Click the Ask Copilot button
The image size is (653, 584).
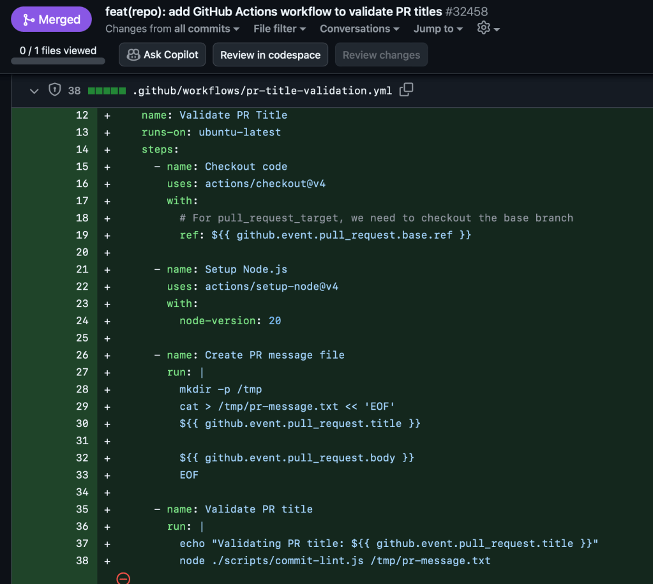(163, 55)
